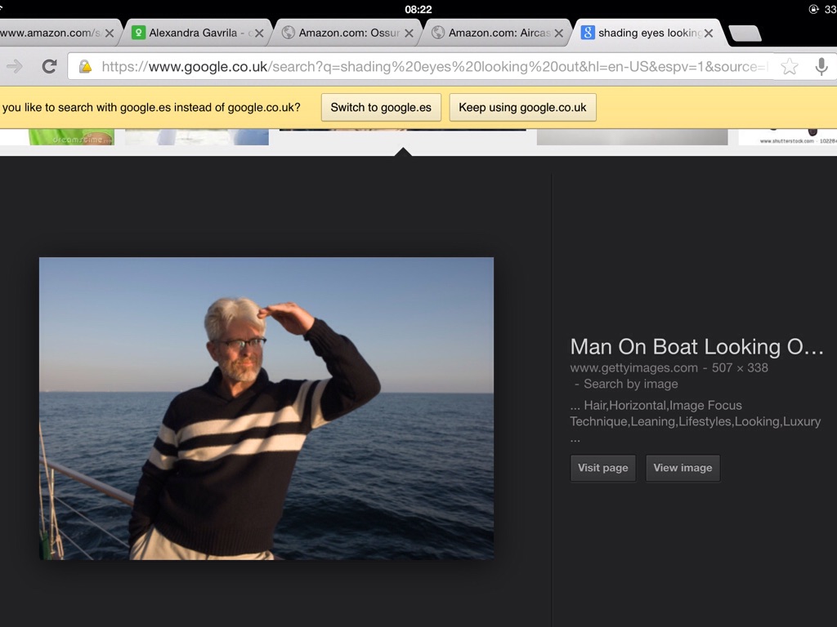Tap the URL address bar field
837x627 pixels.
(x=433, y=67)
